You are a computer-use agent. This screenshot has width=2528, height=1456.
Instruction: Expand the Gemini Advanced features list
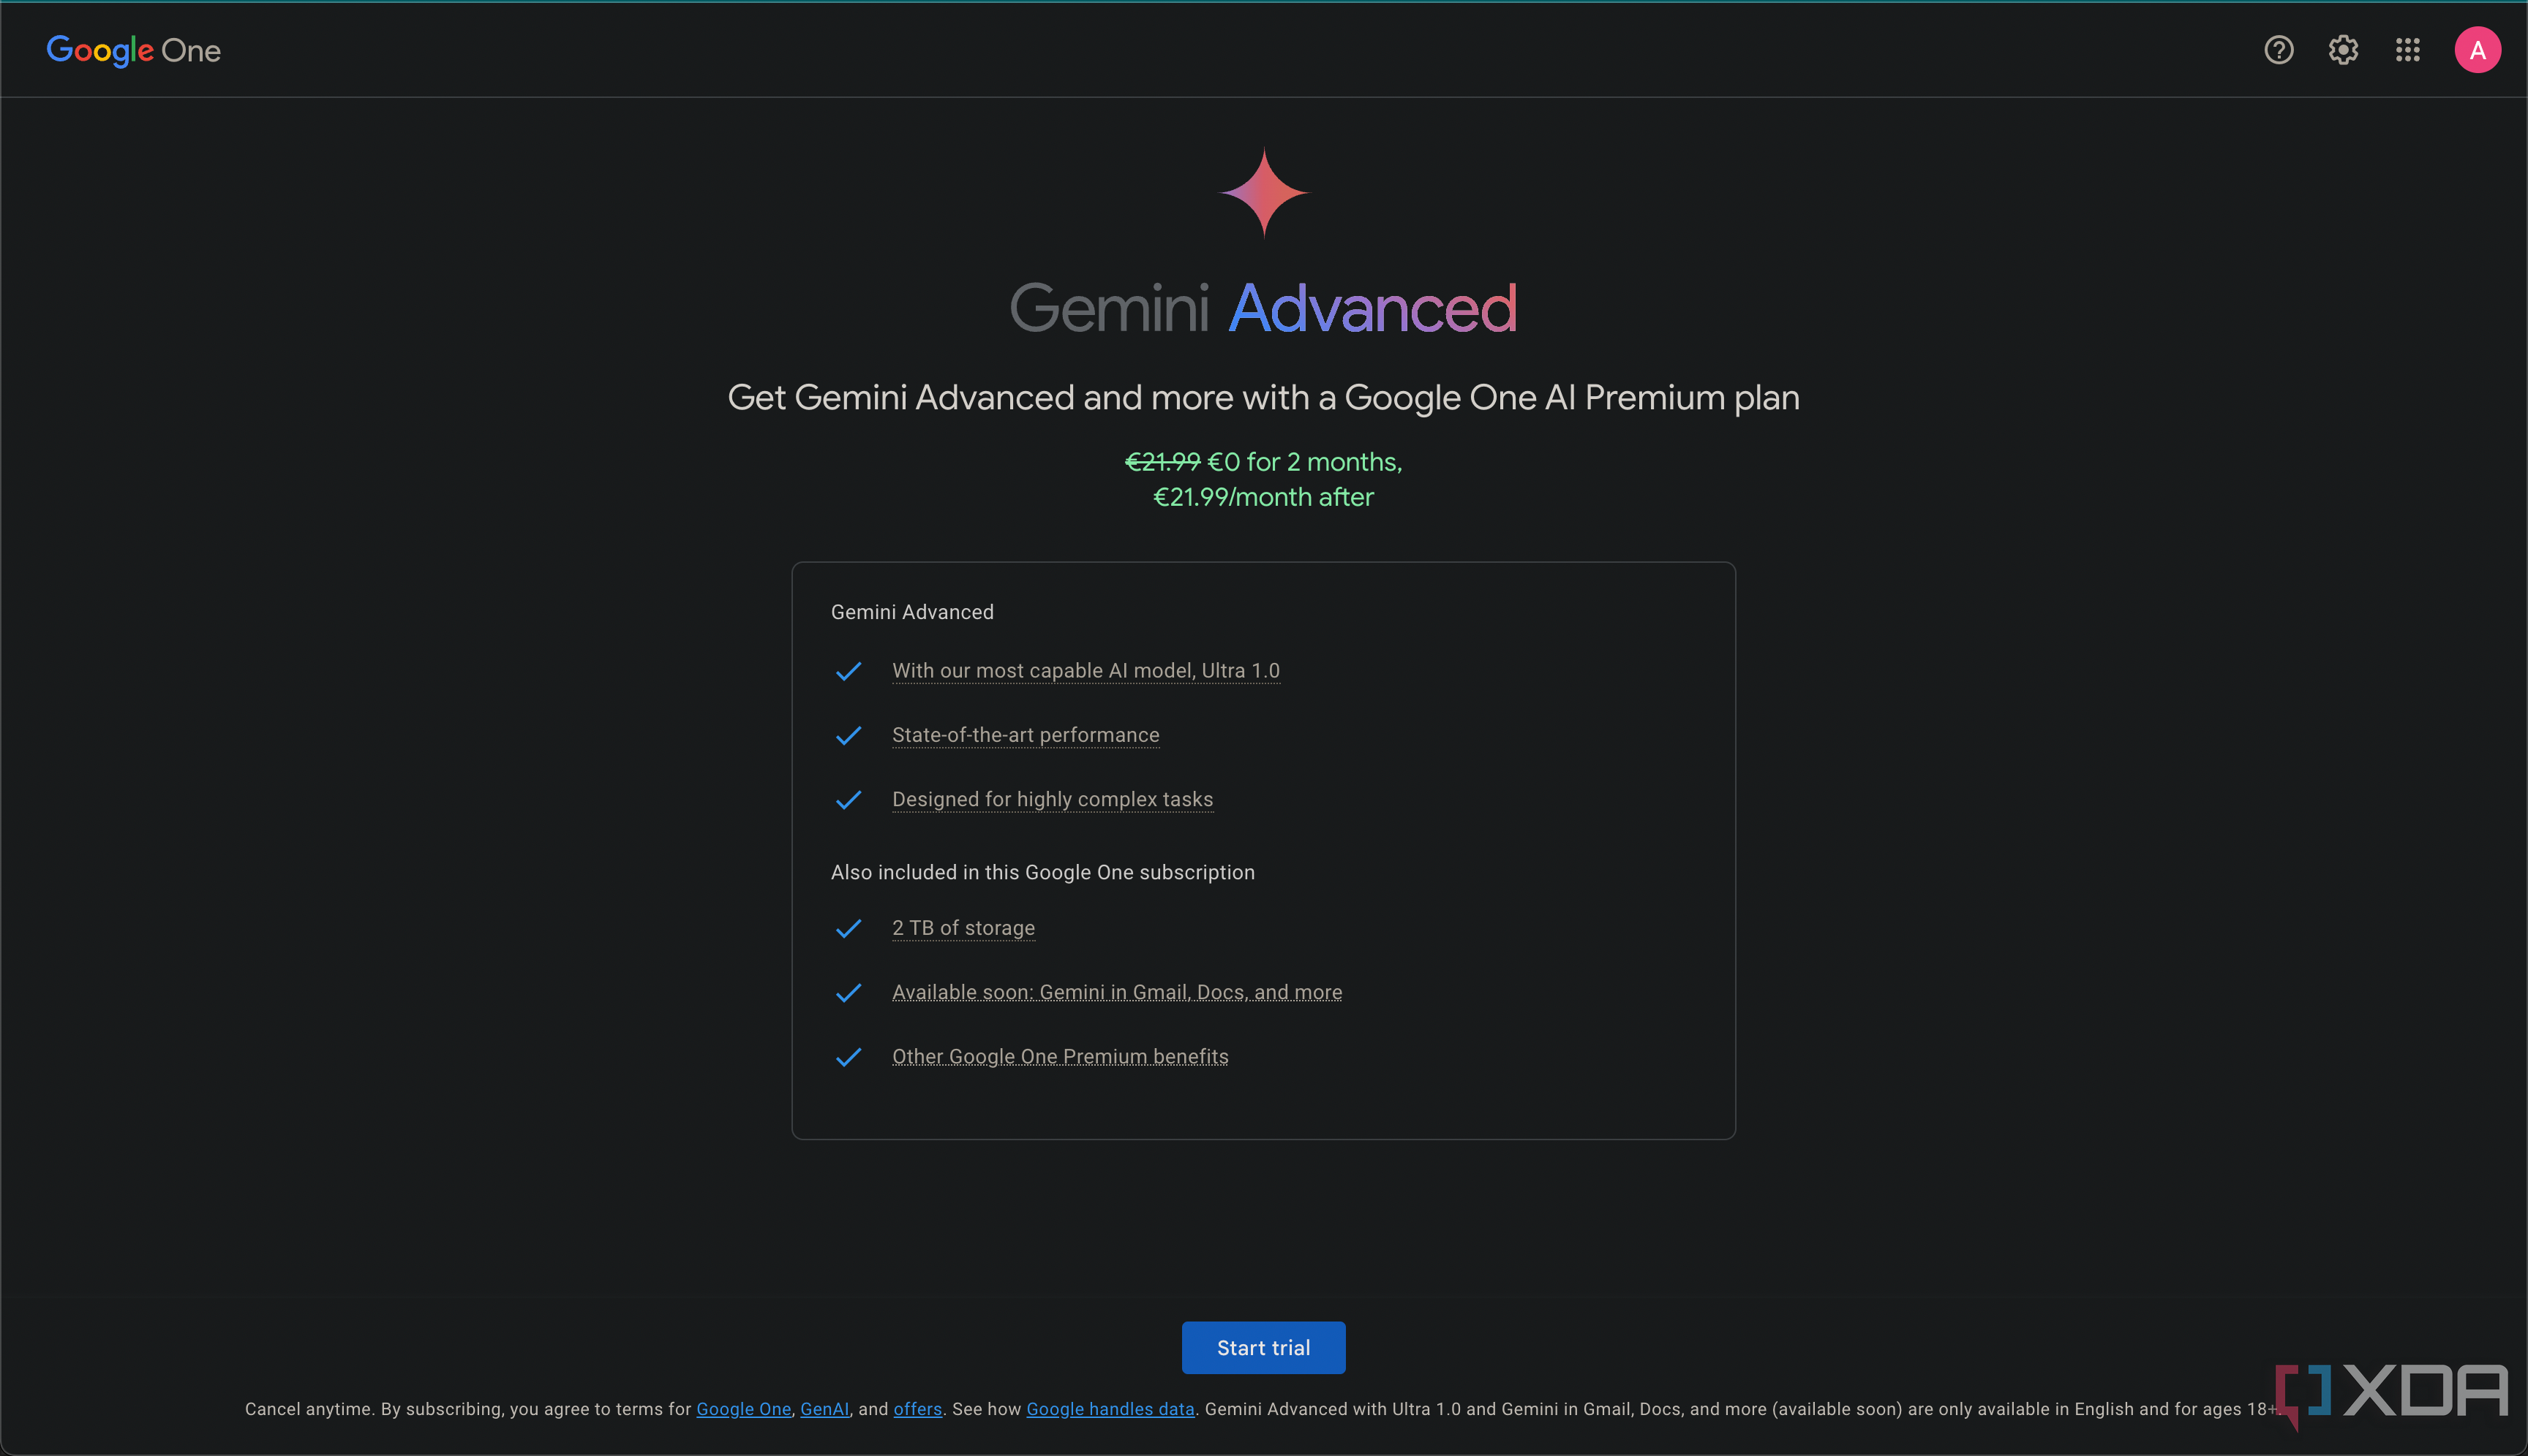click(x=911, y=611)
